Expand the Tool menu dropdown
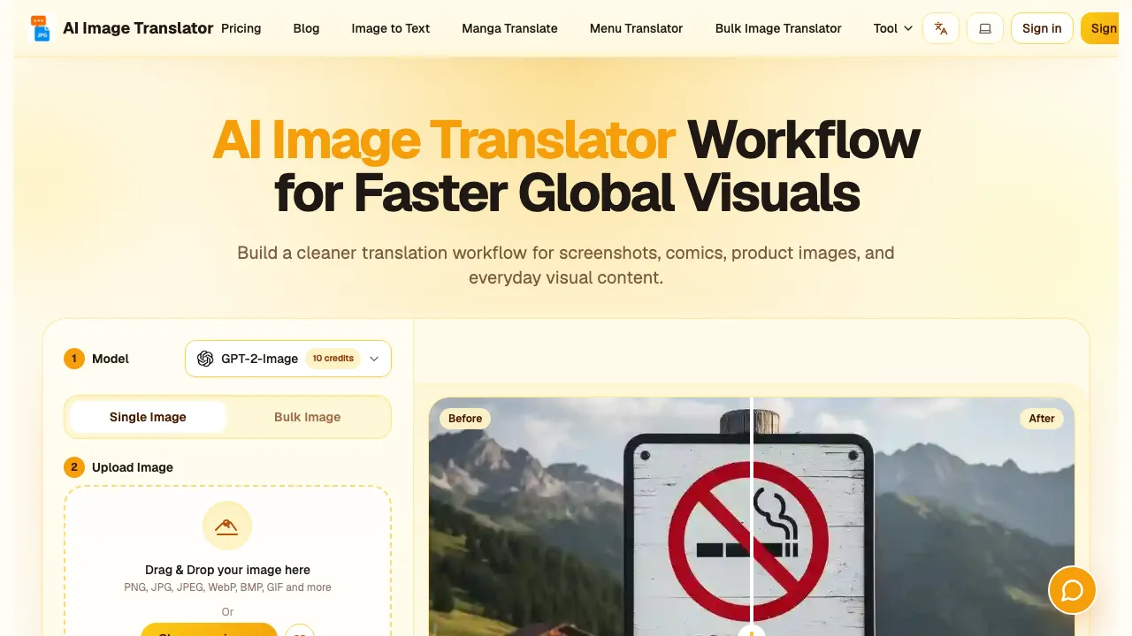This screenshot has width=1132, height=636. (892, 28)
